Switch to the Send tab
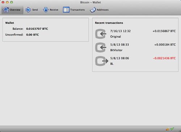This screenshot has width=181, height=132. pos(35,10)
